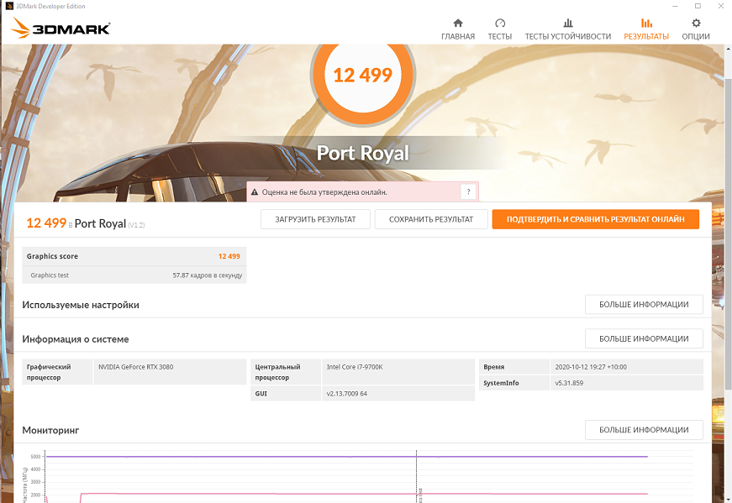The width and height of the screenshot is (732, 503).
Task: Click the 57.87 кадров в секунду value
Action: point(208,275)
